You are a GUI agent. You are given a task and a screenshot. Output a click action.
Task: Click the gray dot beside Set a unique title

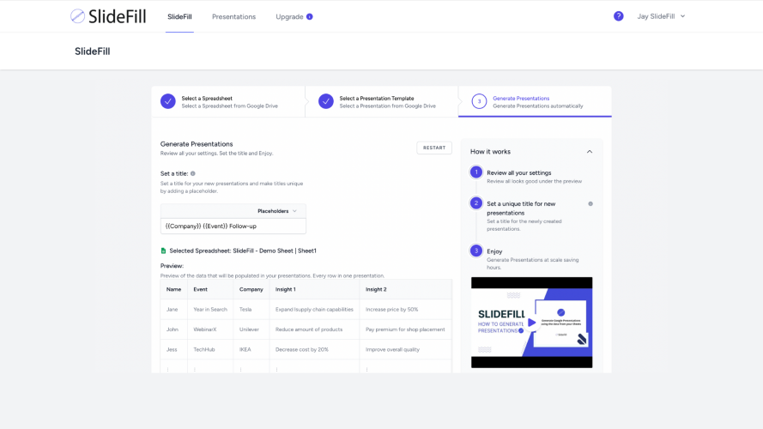(590, 204)
